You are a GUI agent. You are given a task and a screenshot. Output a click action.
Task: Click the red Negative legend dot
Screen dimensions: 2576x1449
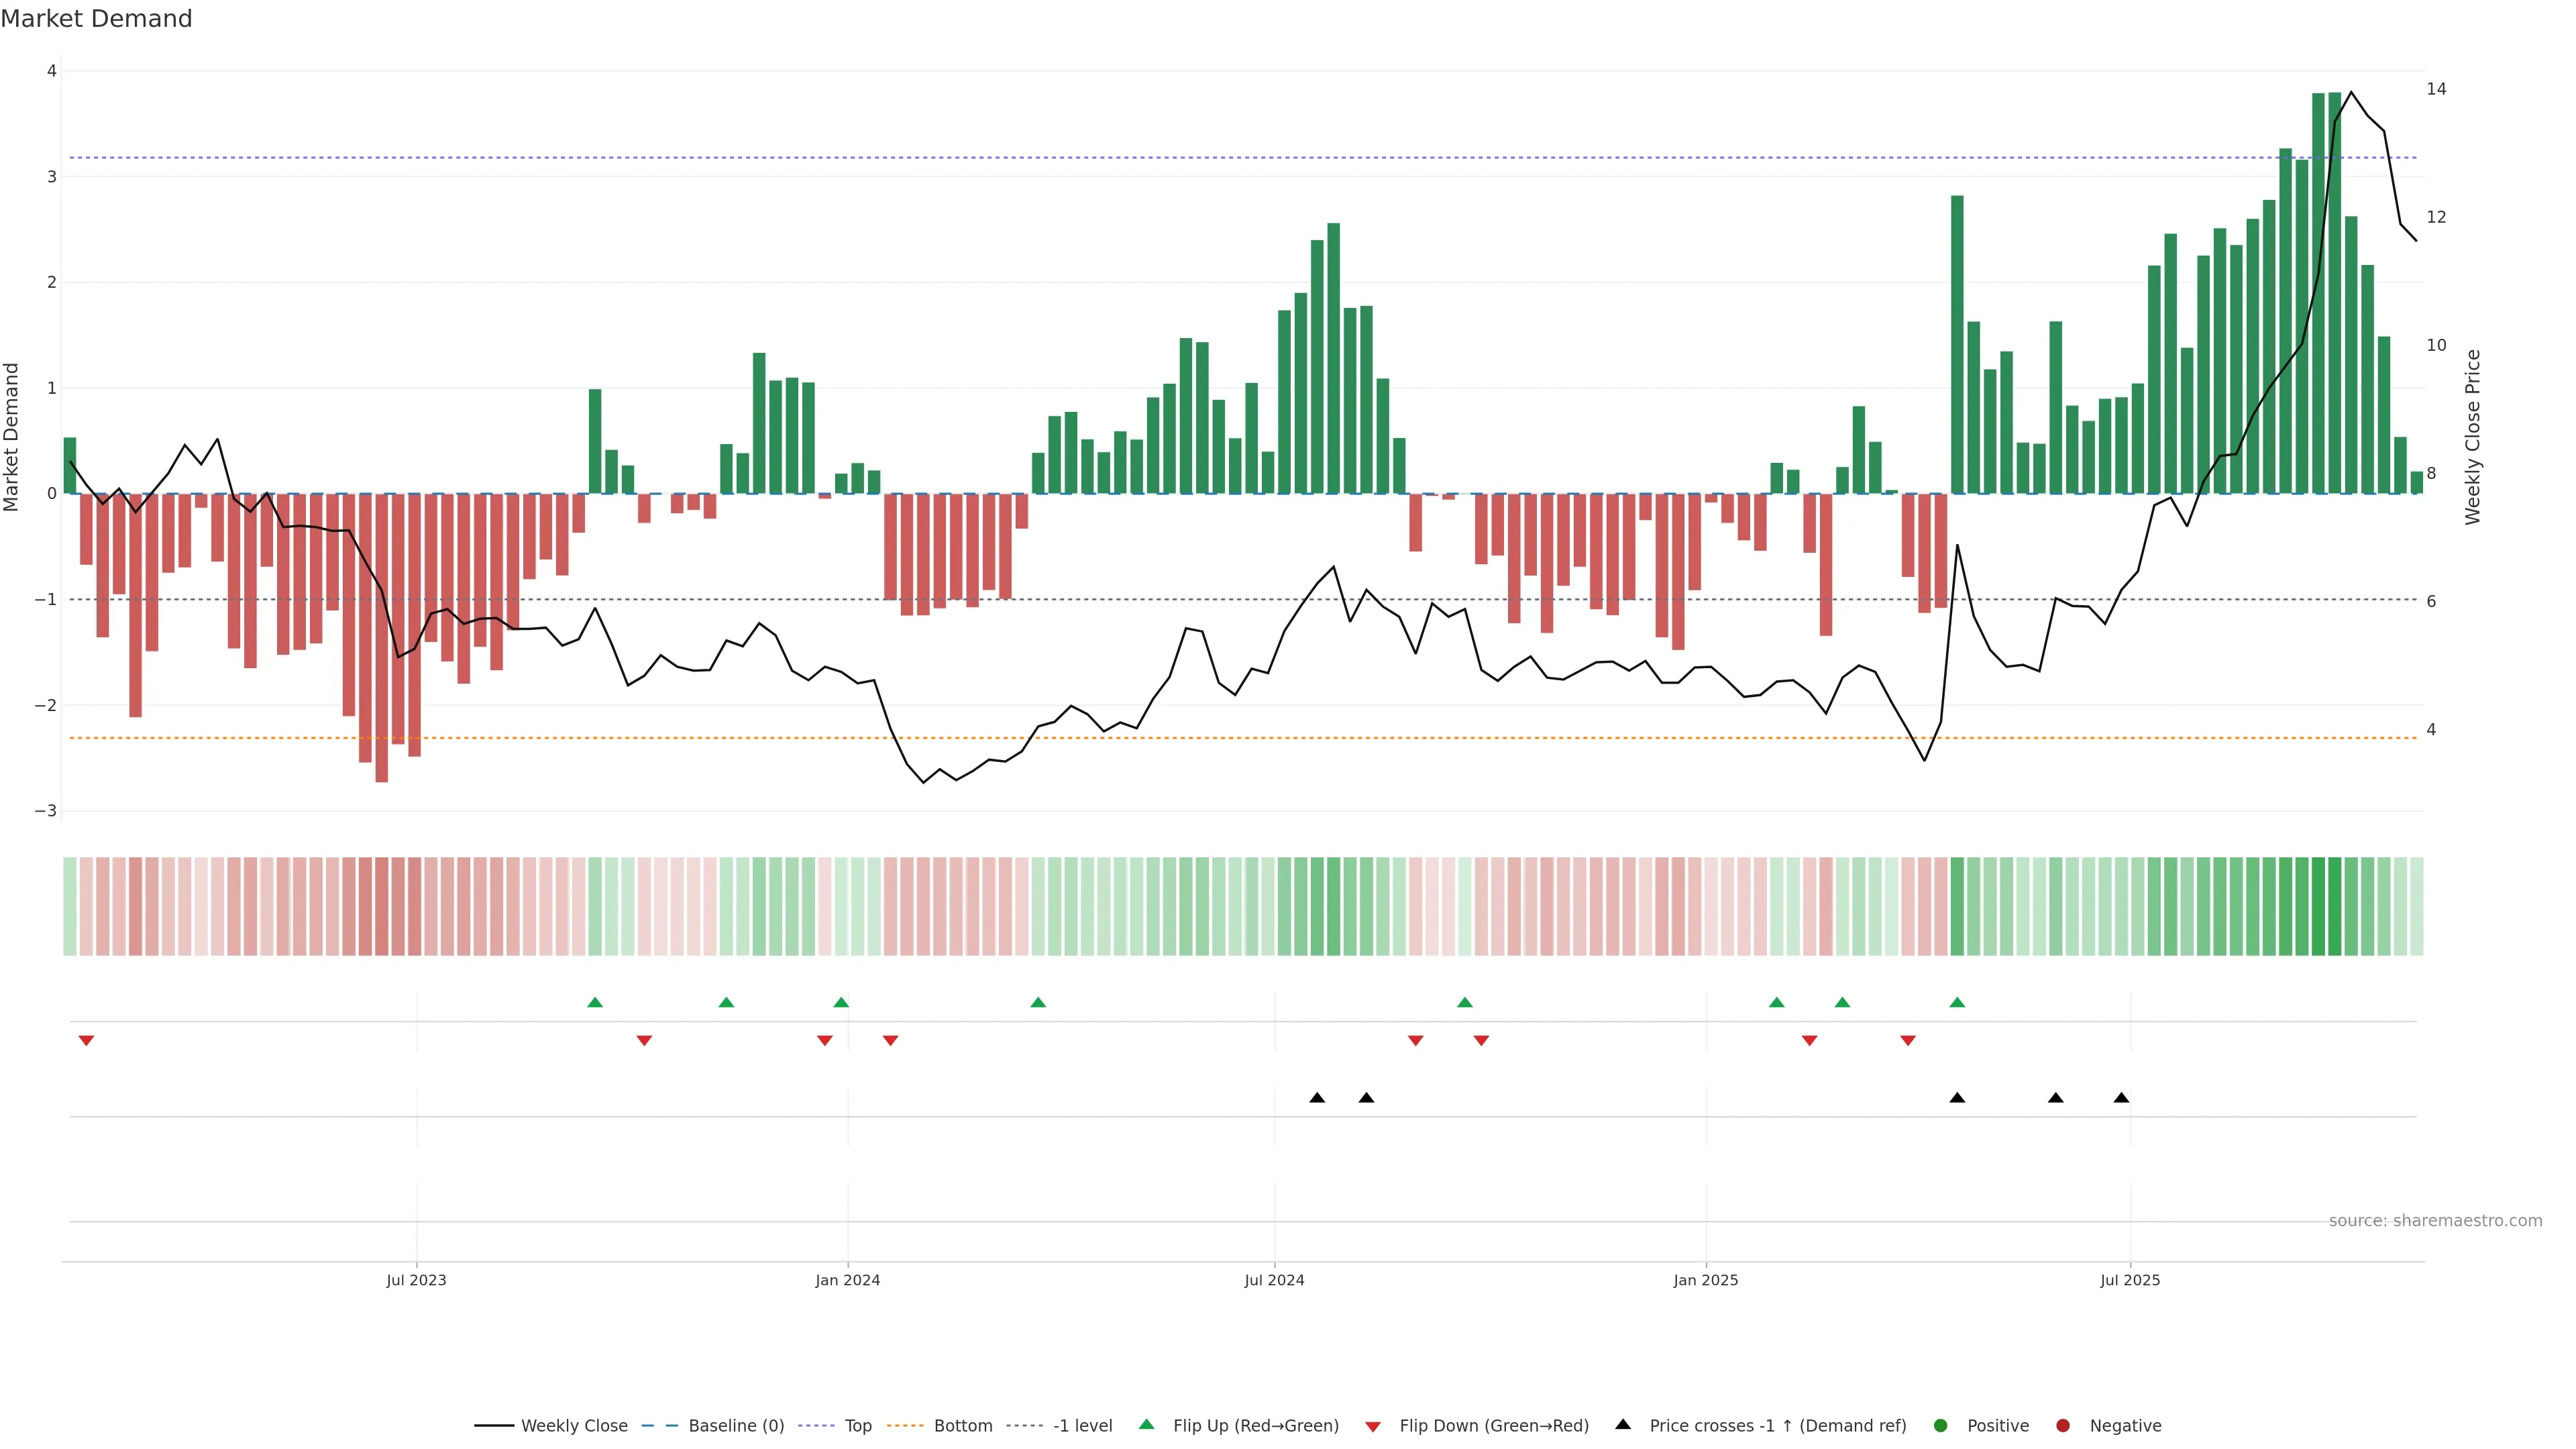click(x=2063, y=1426)
